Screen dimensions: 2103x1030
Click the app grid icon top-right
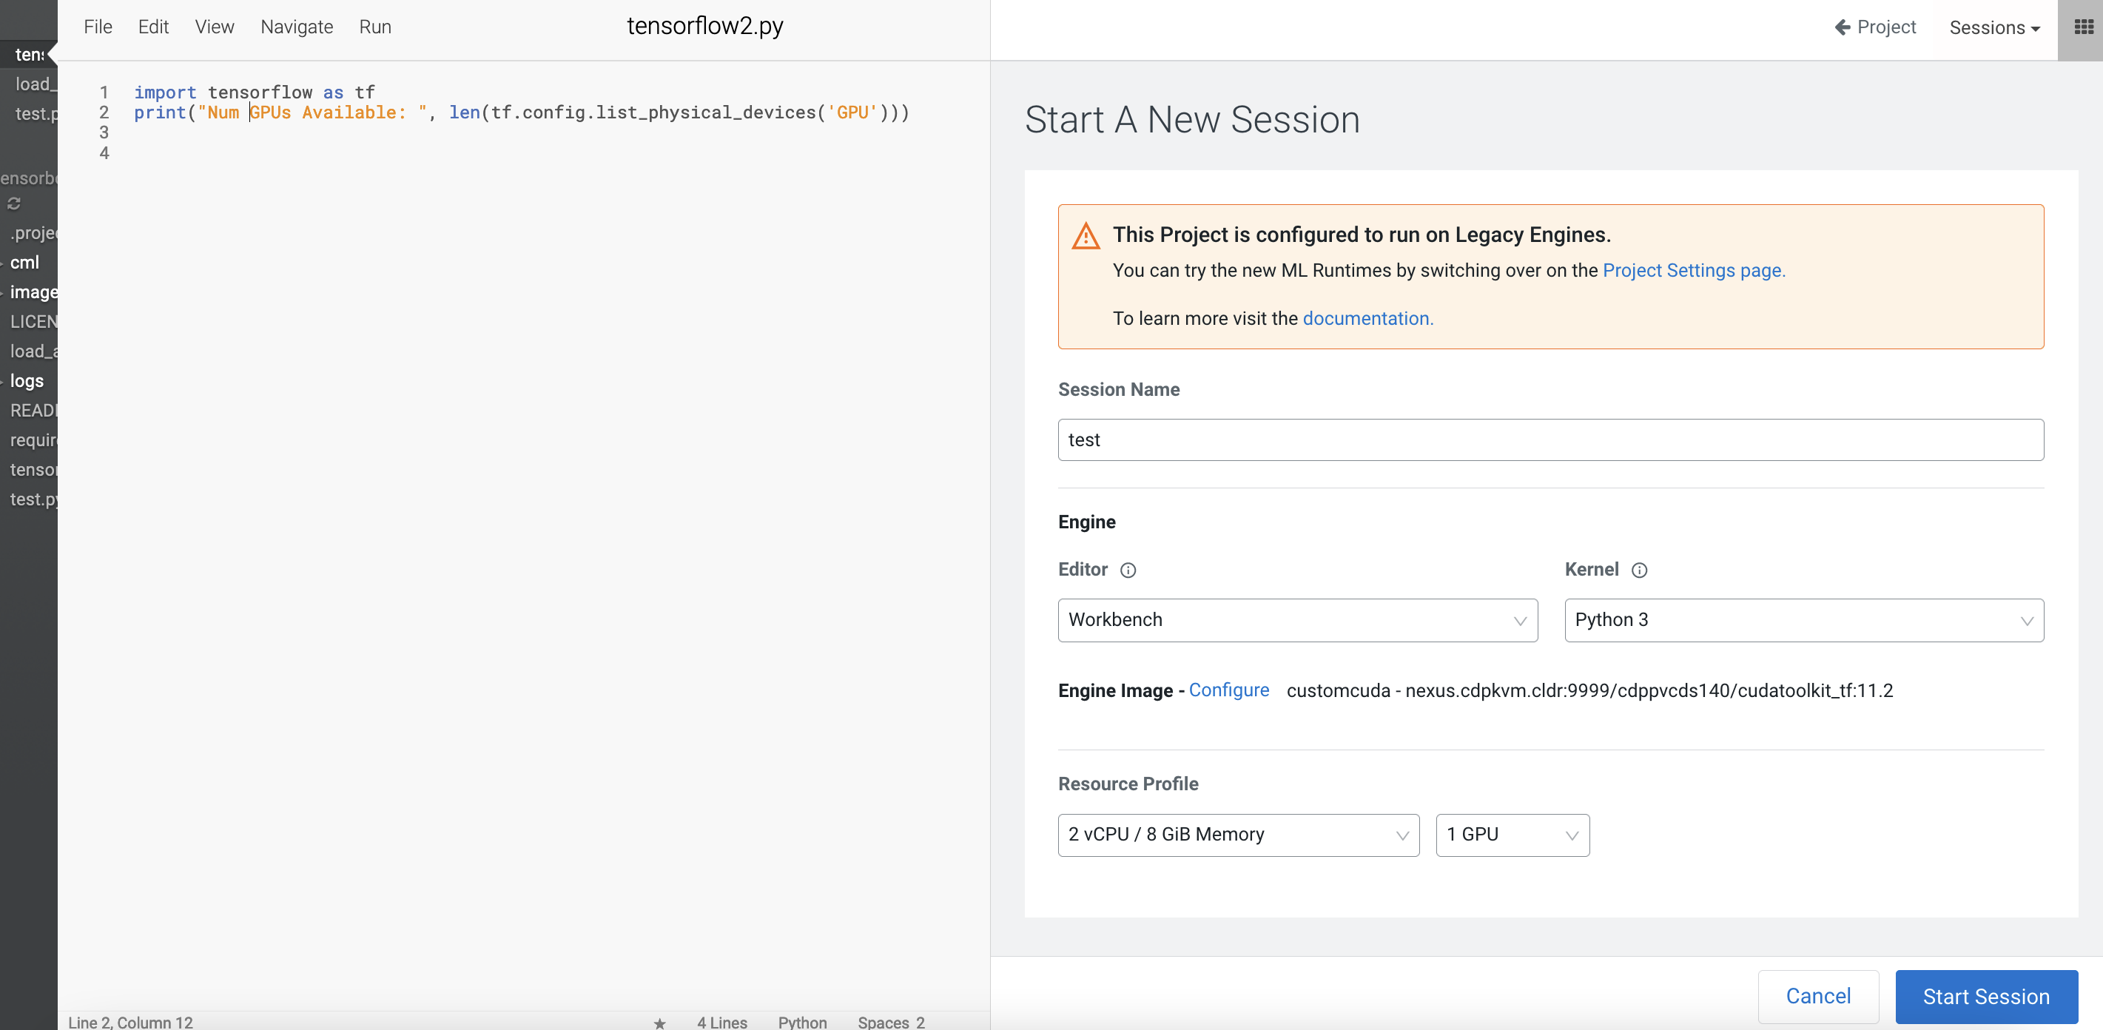click(2082, 28)
